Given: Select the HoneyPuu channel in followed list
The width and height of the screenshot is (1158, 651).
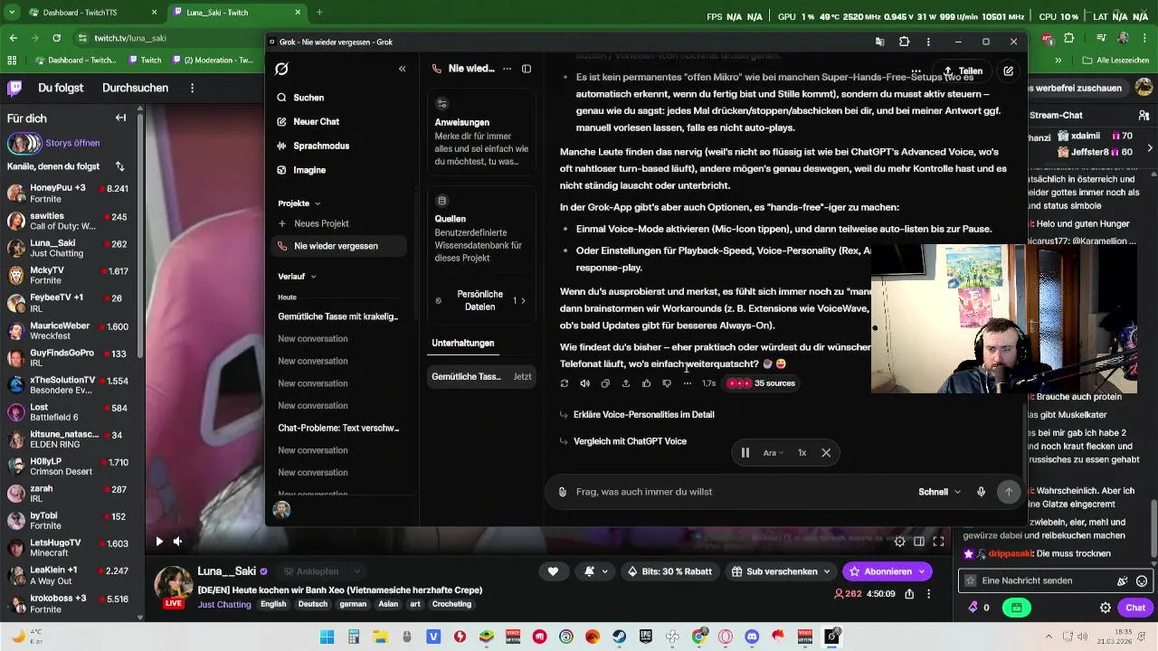Looking at the screenshot, I should [x=70, y=193].
